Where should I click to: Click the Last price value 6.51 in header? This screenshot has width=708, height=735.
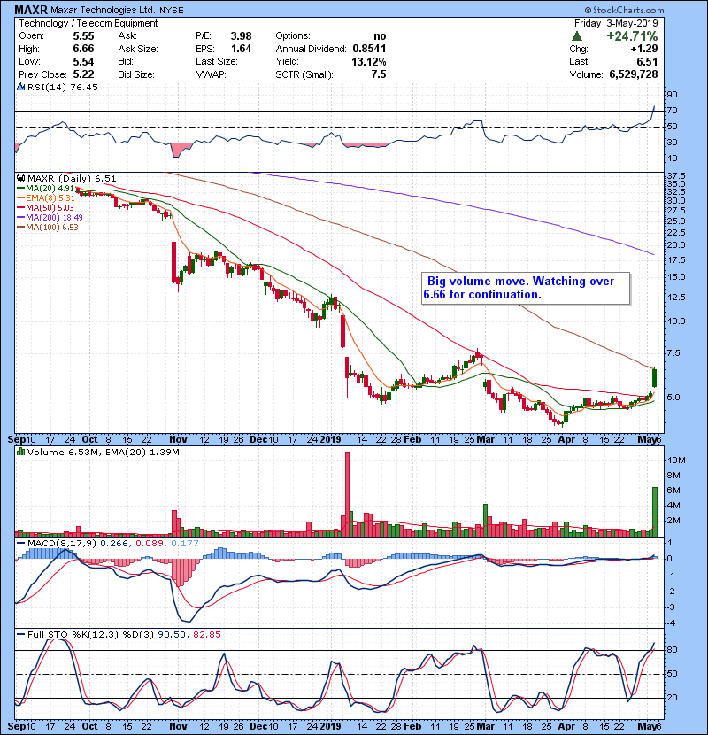point(648,61)
